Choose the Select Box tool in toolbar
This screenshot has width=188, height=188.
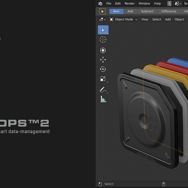103,30
